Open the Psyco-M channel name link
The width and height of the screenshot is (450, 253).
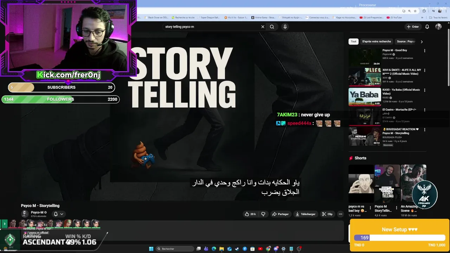37,212
